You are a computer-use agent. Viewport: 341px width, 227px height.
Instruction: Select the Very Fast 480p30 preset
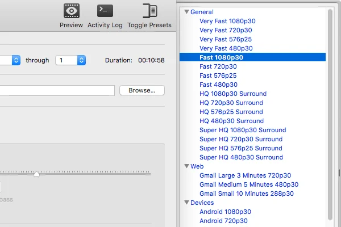pos(226,48)
